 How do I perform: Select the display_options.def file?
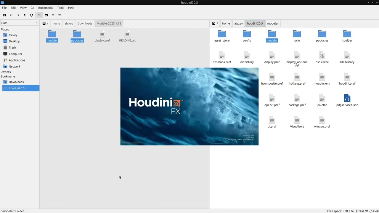coord(297,59)
